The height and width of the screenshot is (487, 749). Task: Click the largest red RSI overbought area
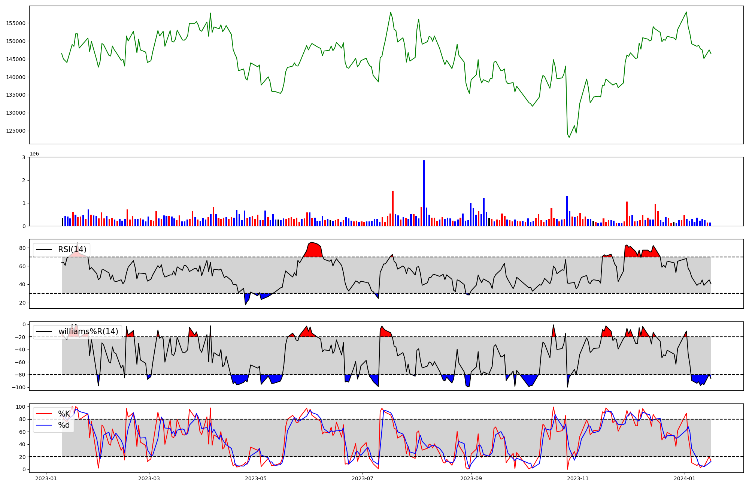point(314,250)
